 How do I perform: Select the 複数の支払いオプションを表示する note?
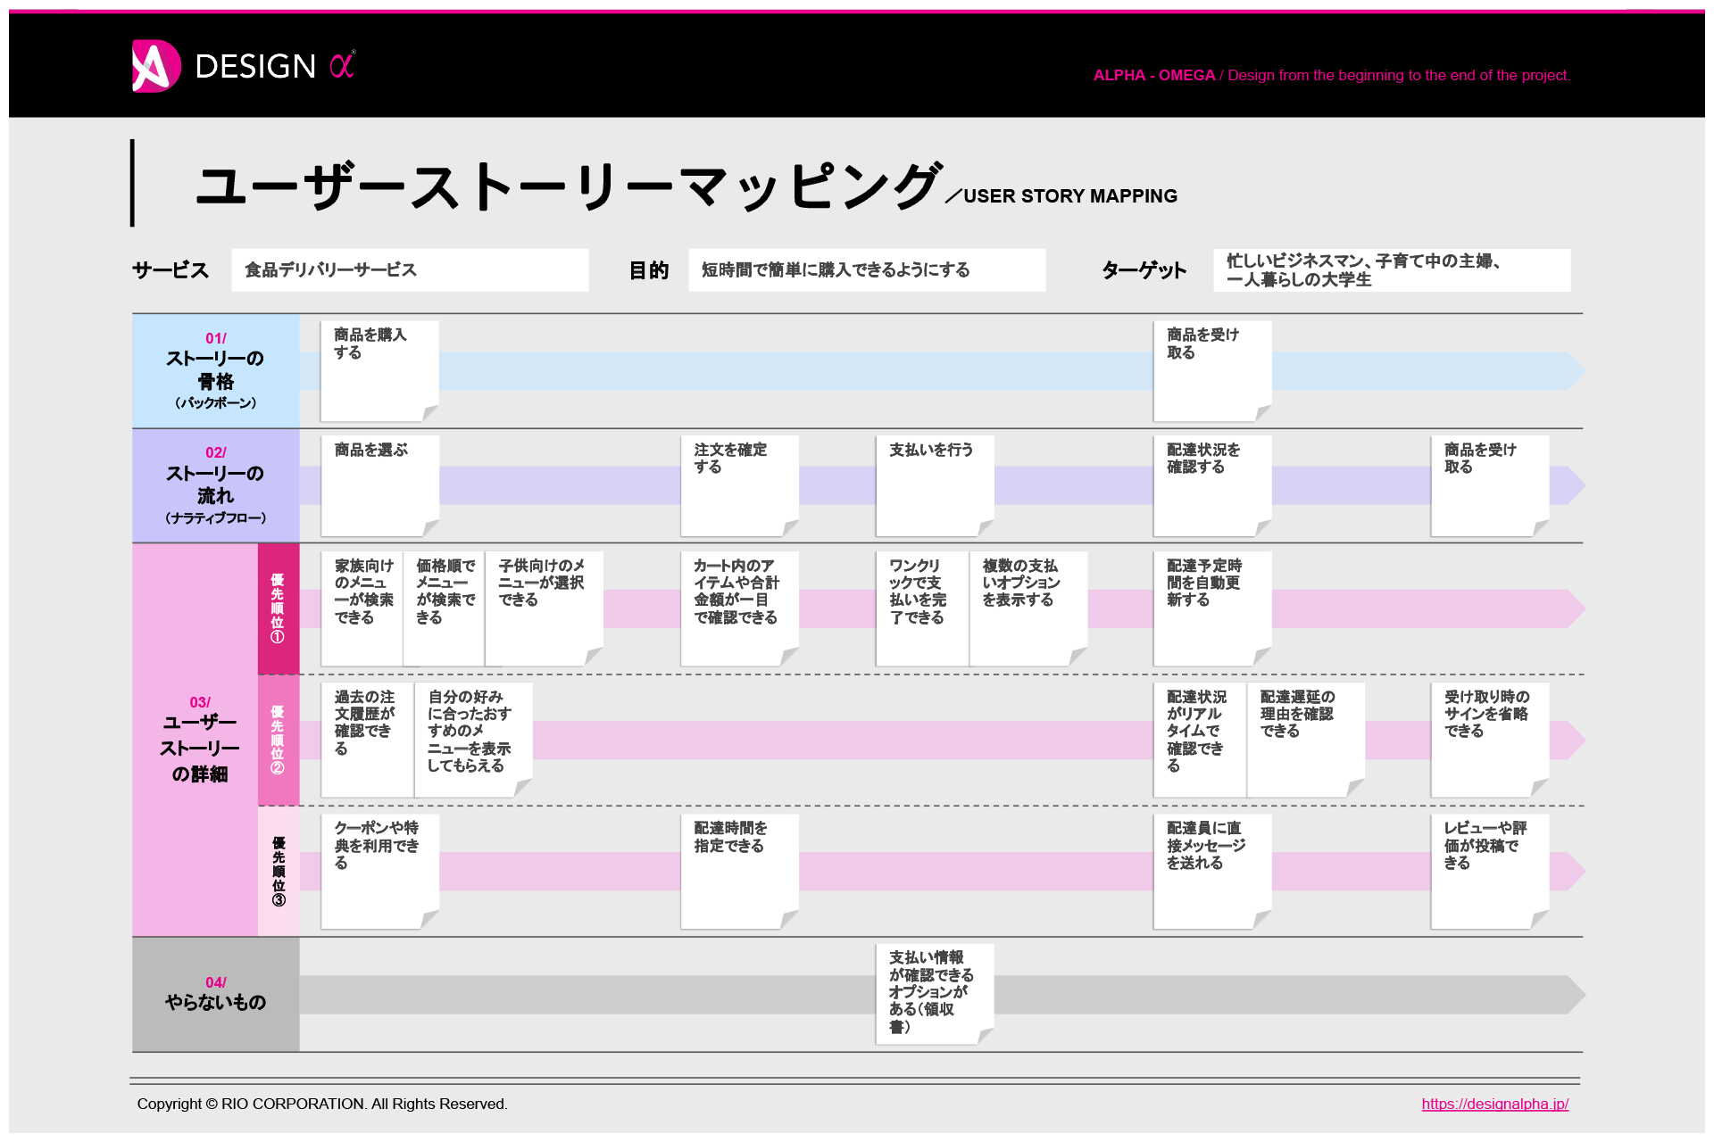pyautogui.click(x=1028, y=608)
